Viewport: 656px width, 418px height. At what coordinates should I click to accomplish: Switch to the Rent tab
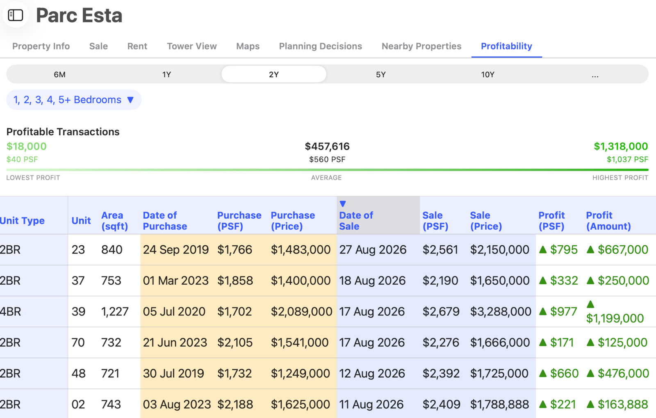137,46
